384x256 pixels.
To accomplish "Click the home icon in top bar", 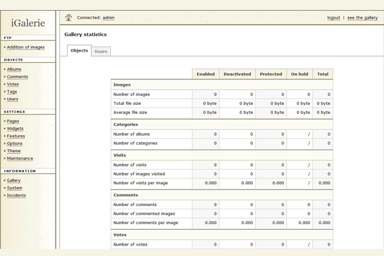I will pyautogui.click(x=68, y=17).
